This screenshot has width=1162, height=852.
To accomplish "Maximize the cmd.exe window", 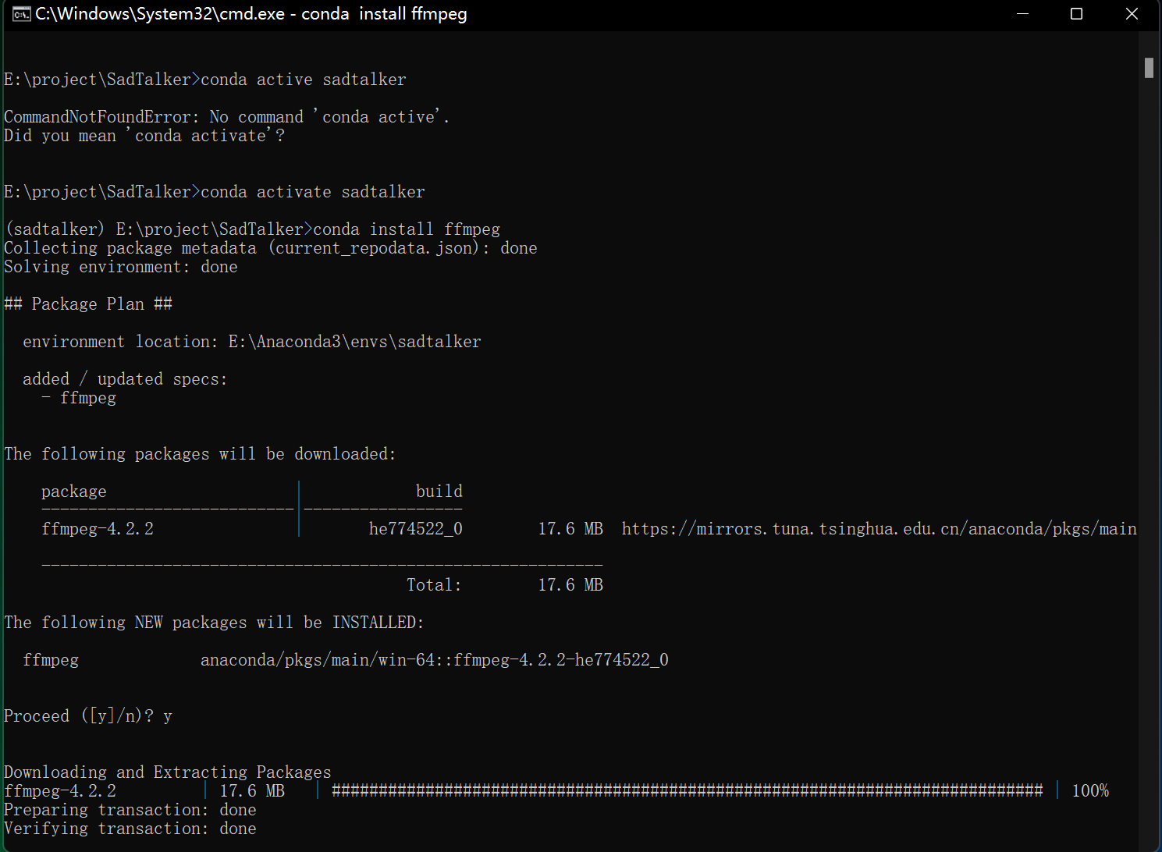I will click(x=1076, y=14).
